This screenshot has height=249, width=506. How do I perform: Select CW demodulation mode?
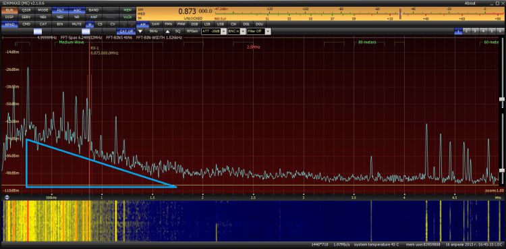pos(233,24)
